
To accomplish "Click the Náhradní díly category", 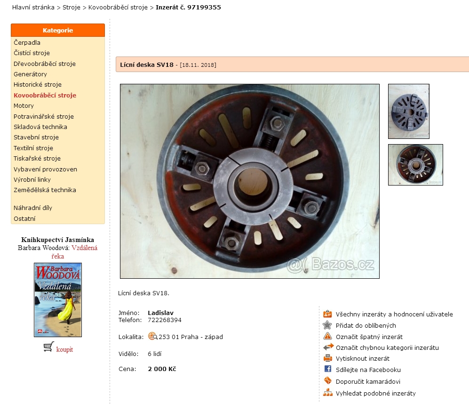I will tap(32, 208).
